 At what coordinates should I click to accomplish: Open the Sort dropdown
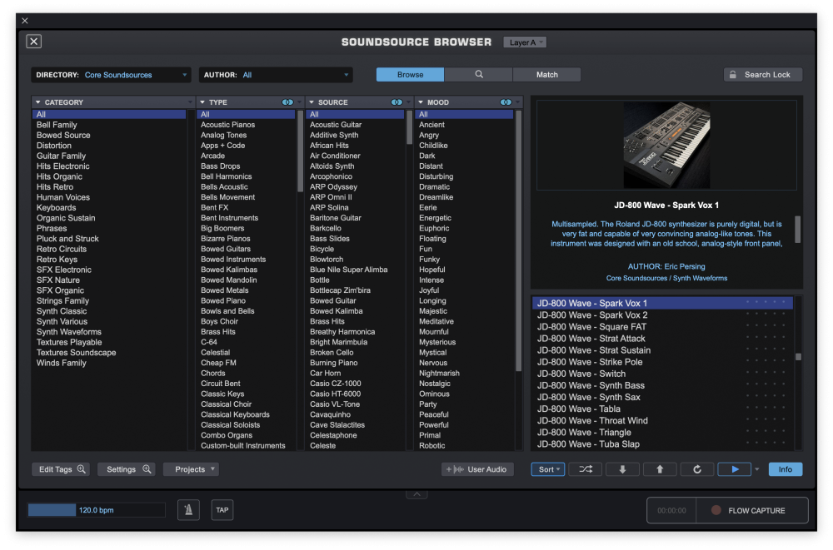point(548,469)
